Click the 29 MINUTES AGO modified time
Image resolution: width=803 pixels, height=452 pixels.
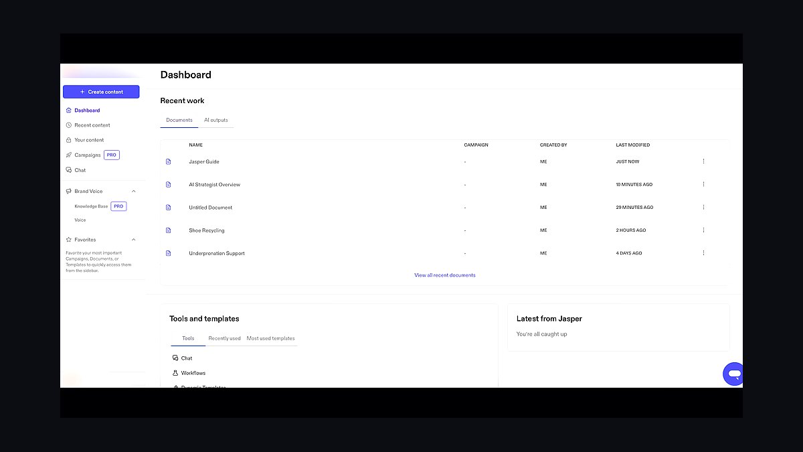coord(634,208)
